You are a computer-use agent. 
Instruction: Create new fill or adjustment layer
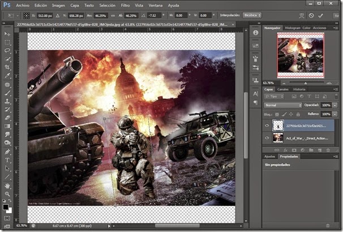303,150
